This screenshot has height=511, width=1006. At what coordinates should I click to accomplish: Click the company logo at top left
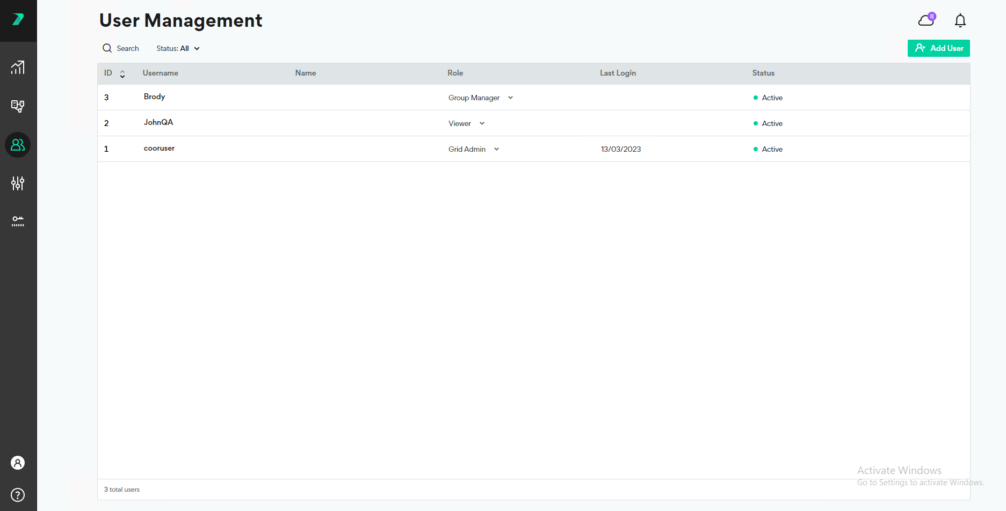18,19
